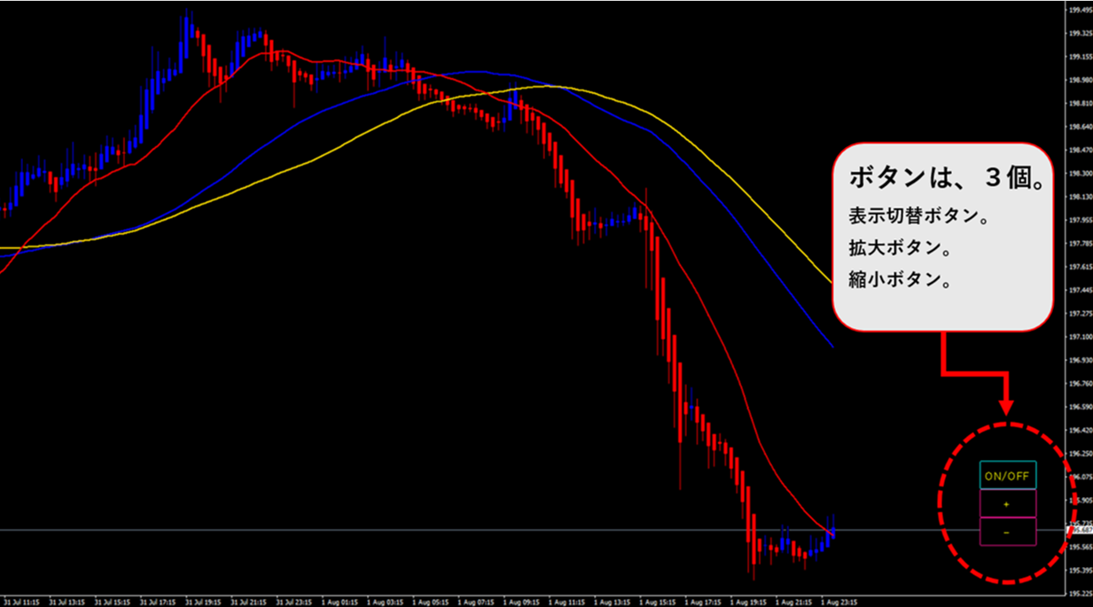This screenshot has width=1093, height=607.
Task: Click the minus shrink button
Action: [1008, 532]
